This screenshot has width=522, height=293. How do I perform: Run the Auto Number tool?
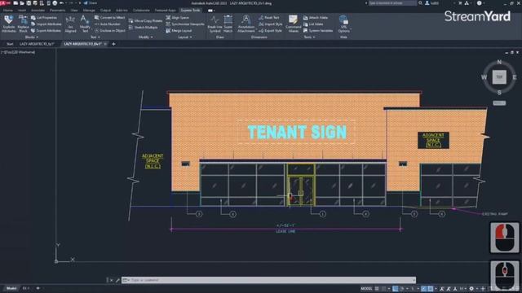click(x=107, y=24)
